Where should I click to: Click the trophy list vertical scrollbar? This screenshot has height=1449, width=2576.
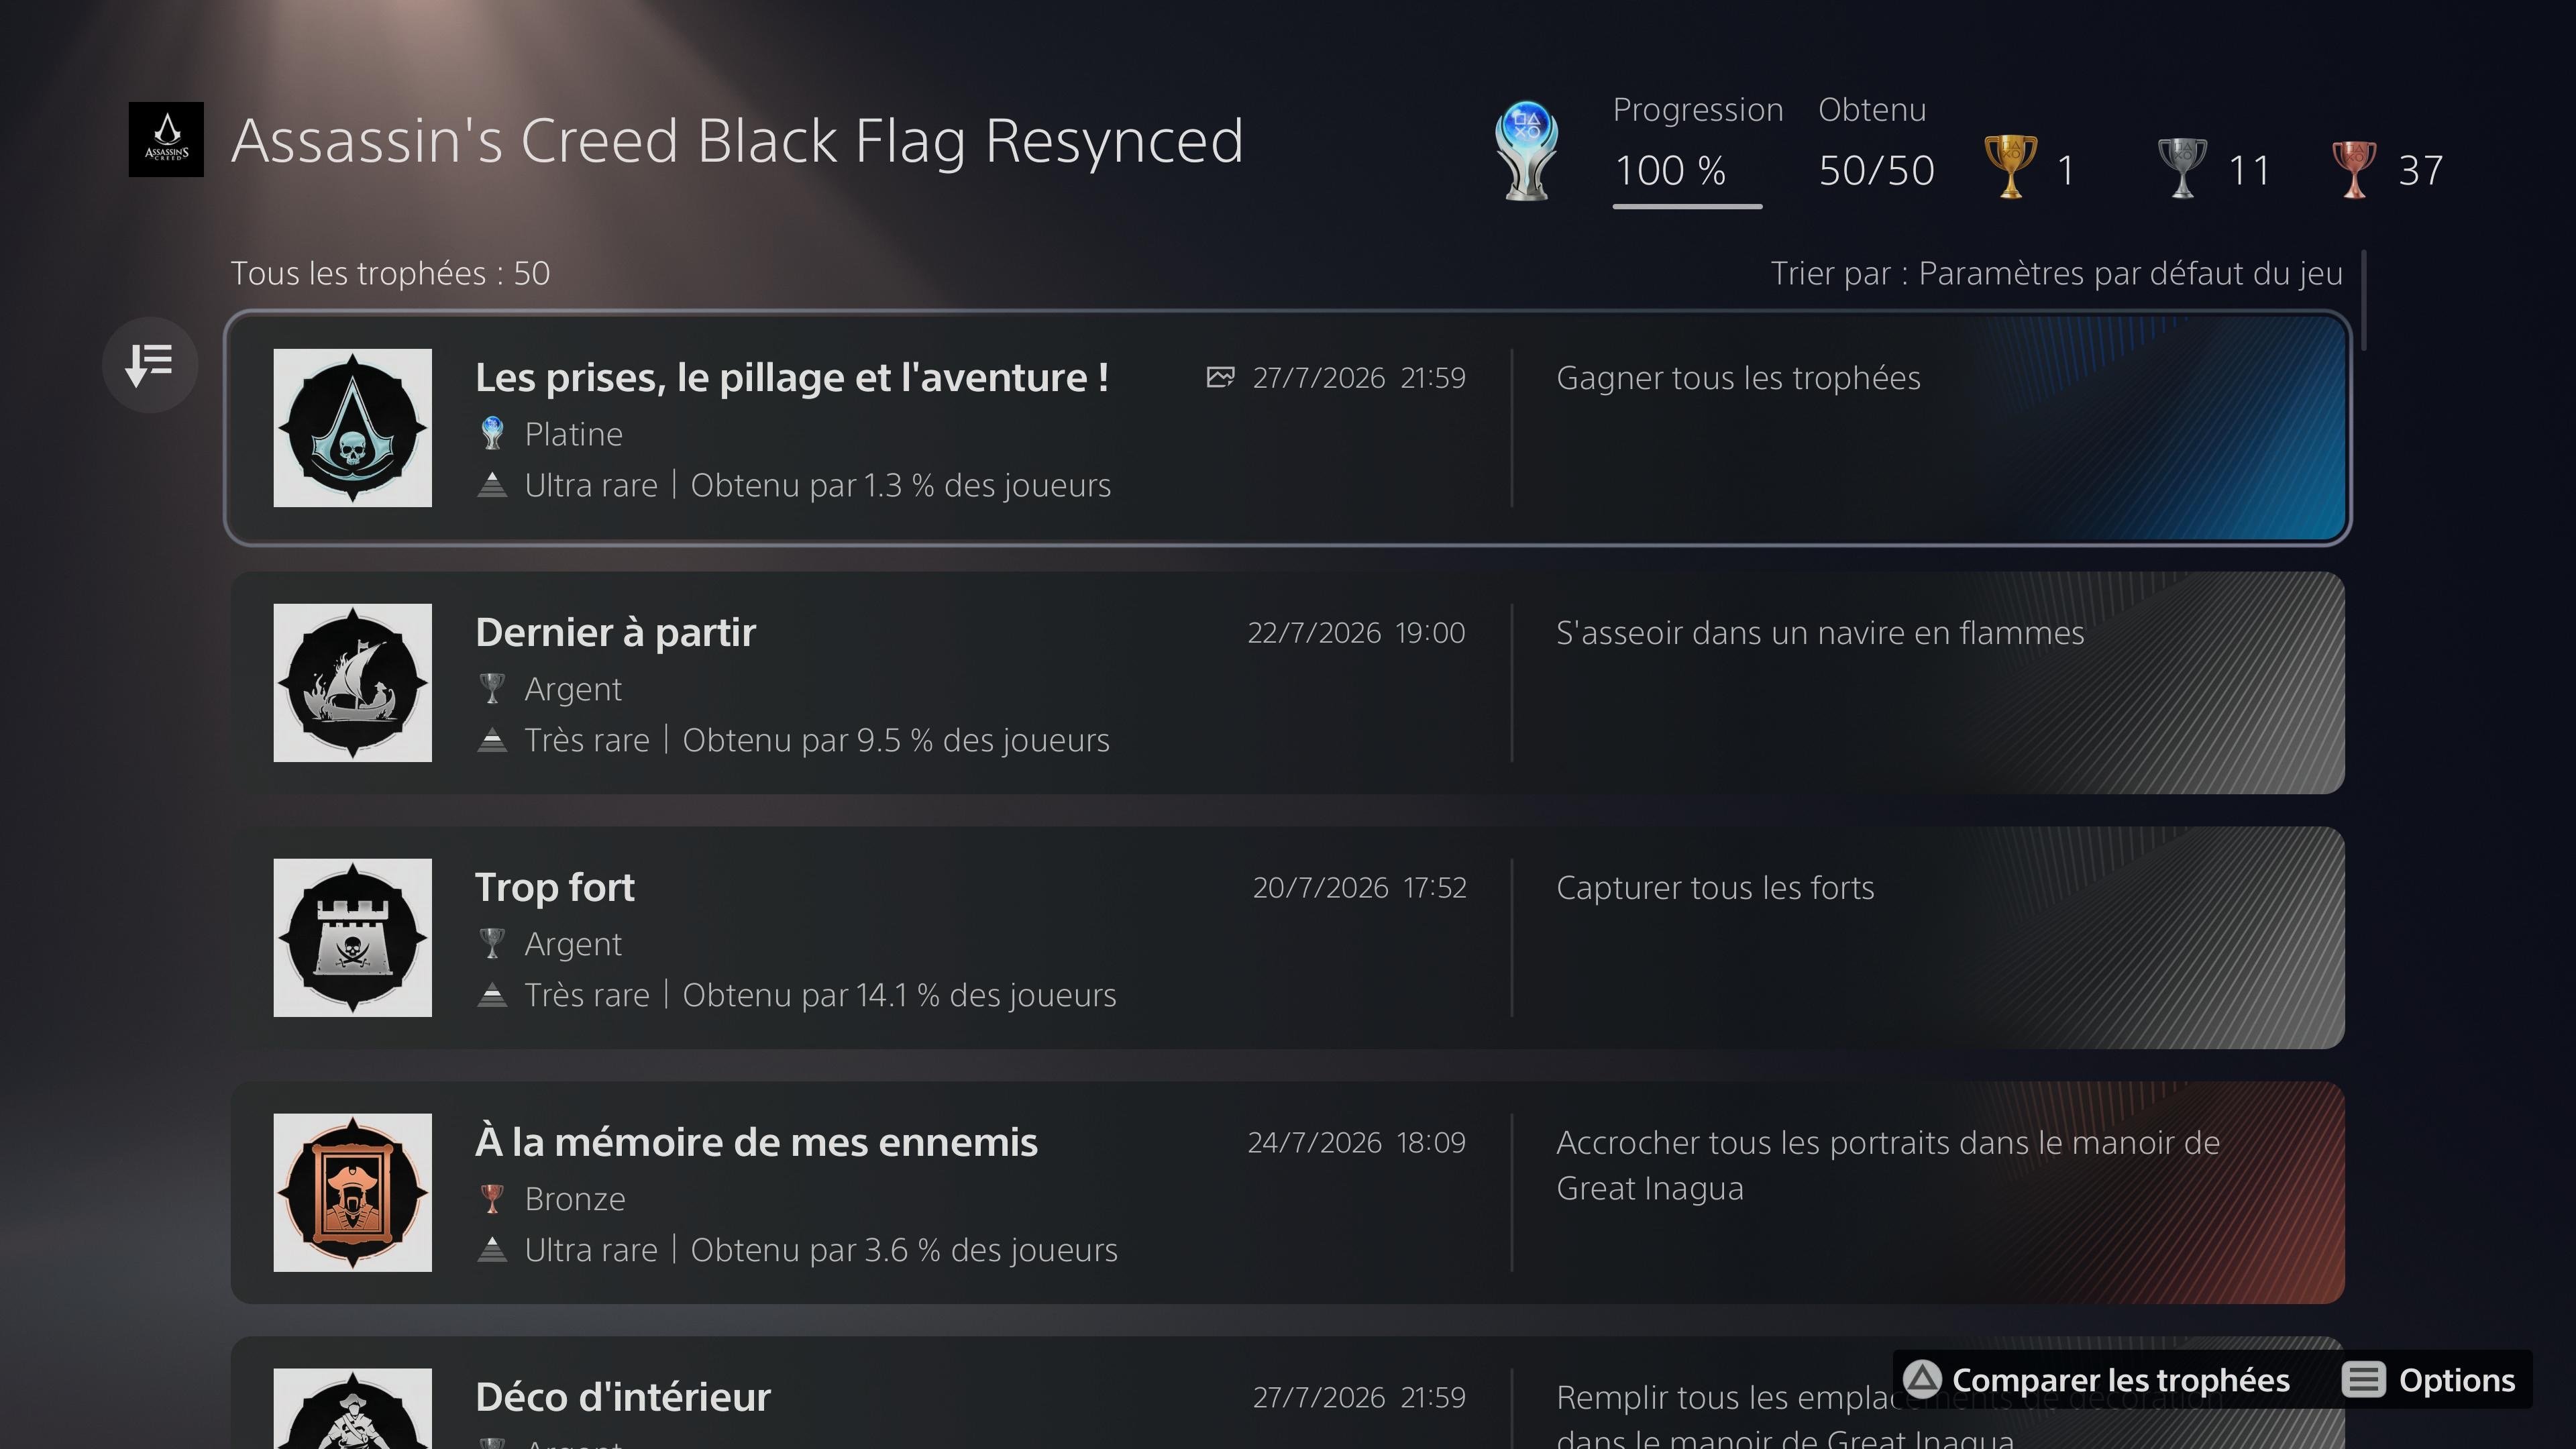(x=2364, y=300)
